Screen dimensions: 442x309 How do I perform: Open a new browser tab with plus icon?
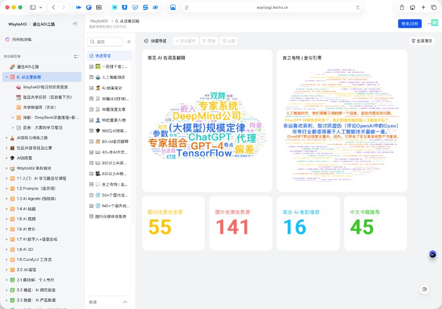coord(423,7)
